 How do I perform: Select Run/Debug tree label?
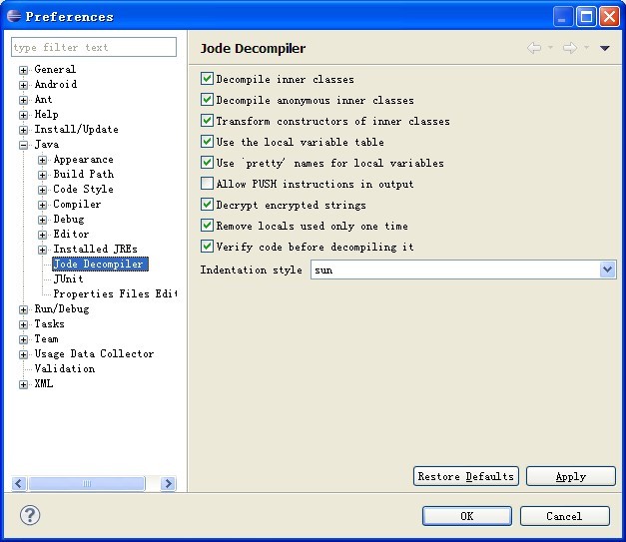coord(62,308)
